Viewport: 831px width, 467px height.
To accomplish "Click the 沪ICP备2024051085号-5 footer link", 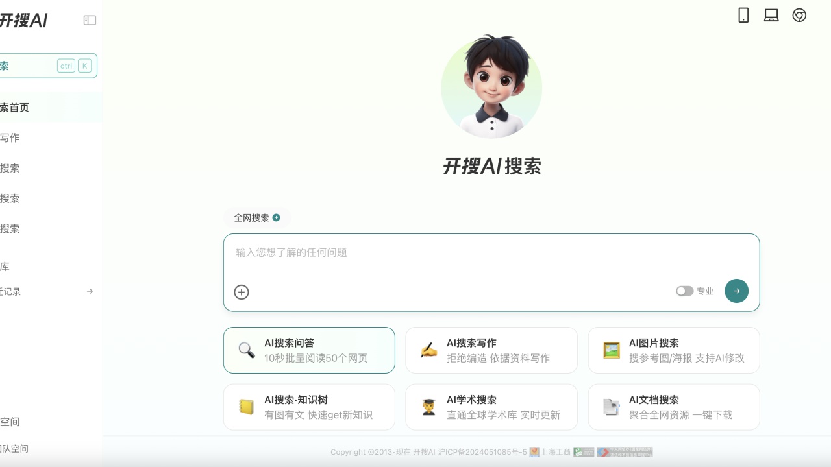I will tap(482, 452).
